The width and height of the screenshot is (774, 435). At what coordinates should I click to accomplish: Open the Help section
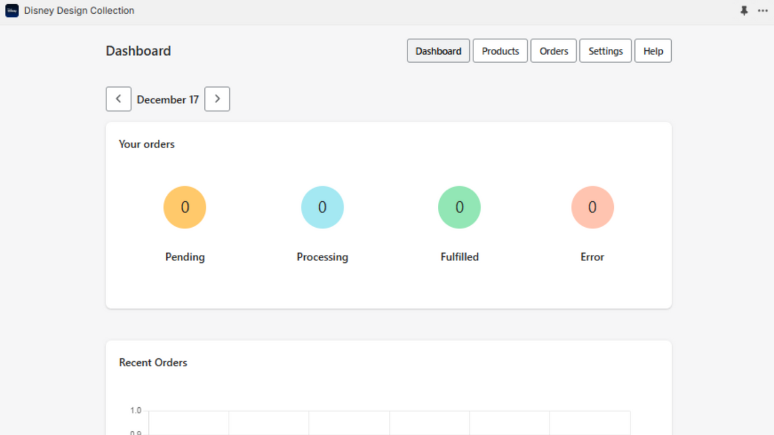point(653,51)
